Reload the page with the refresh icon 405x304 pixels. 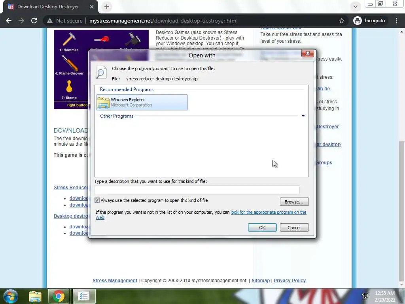34,21
